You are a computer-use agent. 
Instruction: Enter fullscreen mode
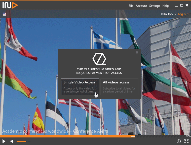click(186, 141)
